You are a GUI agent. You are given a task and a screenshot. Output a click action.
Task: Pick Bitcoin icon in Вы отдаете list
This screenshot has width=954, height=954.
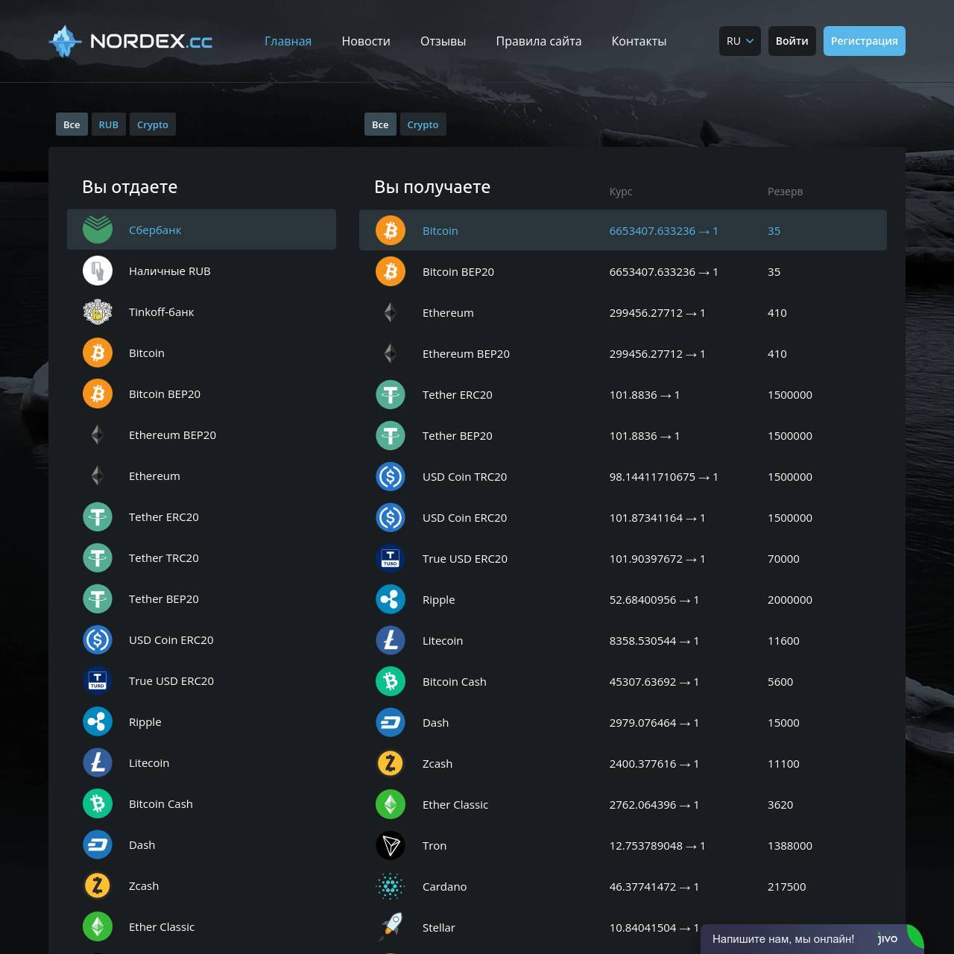coord(98,353)
